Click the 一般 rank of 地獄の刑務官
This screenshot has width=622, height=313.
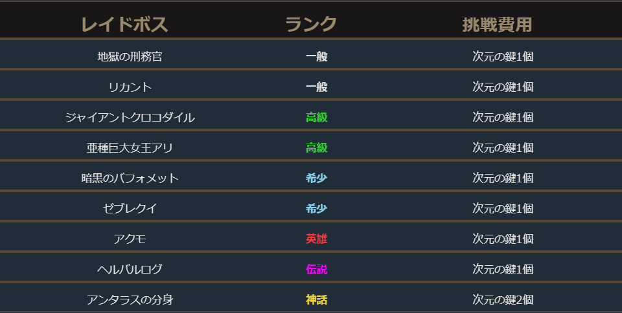point(316,56)
